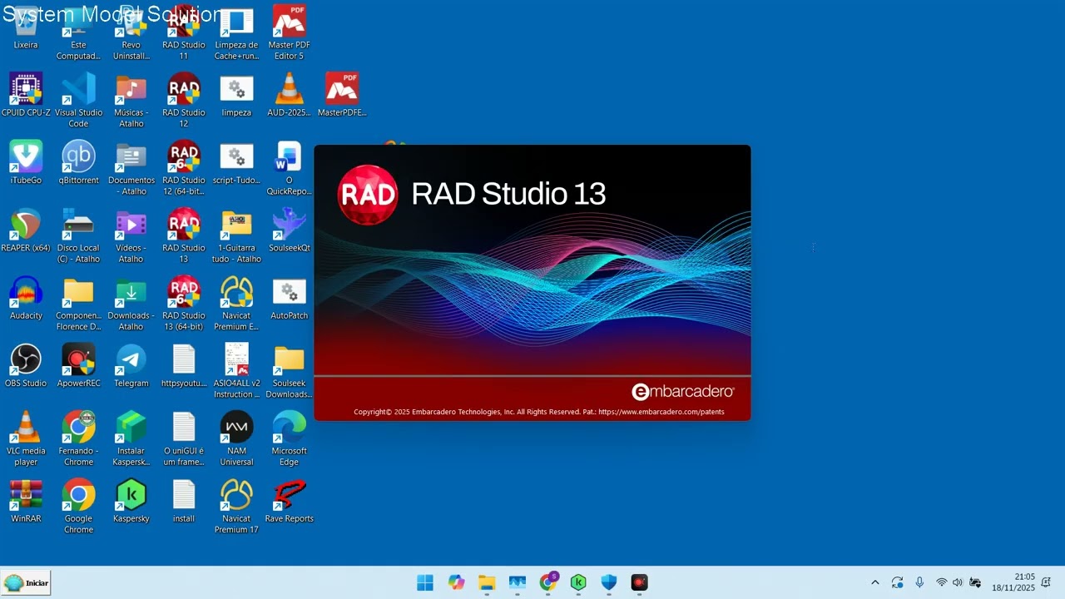Select the Componen... Florence folder
Image resolution: width=1065 pixels, height=599 pixels.
[x=78, y=303]
